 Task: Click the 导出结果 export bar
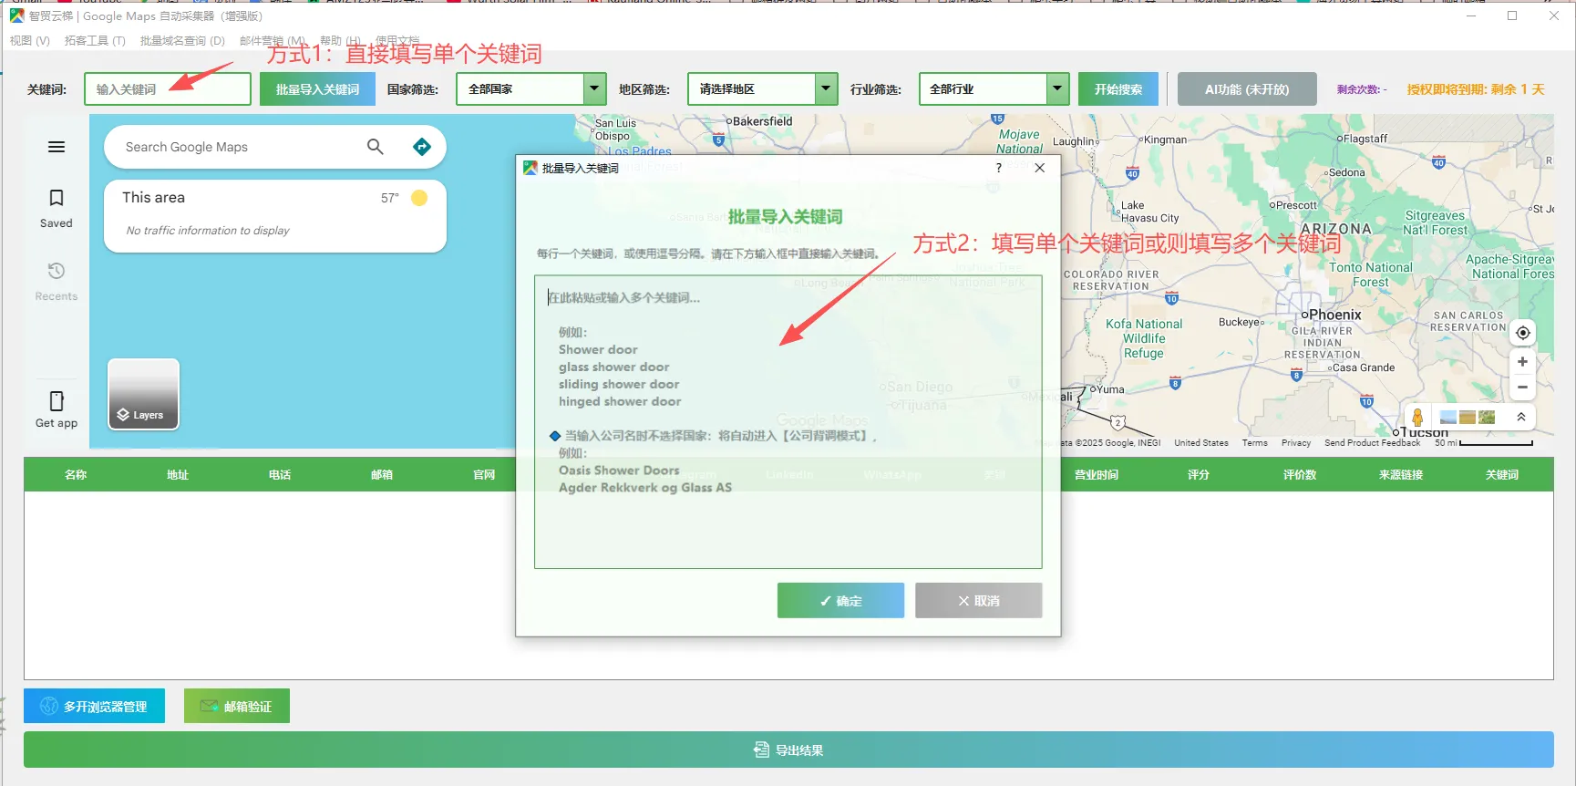click(x=788, y=750)
